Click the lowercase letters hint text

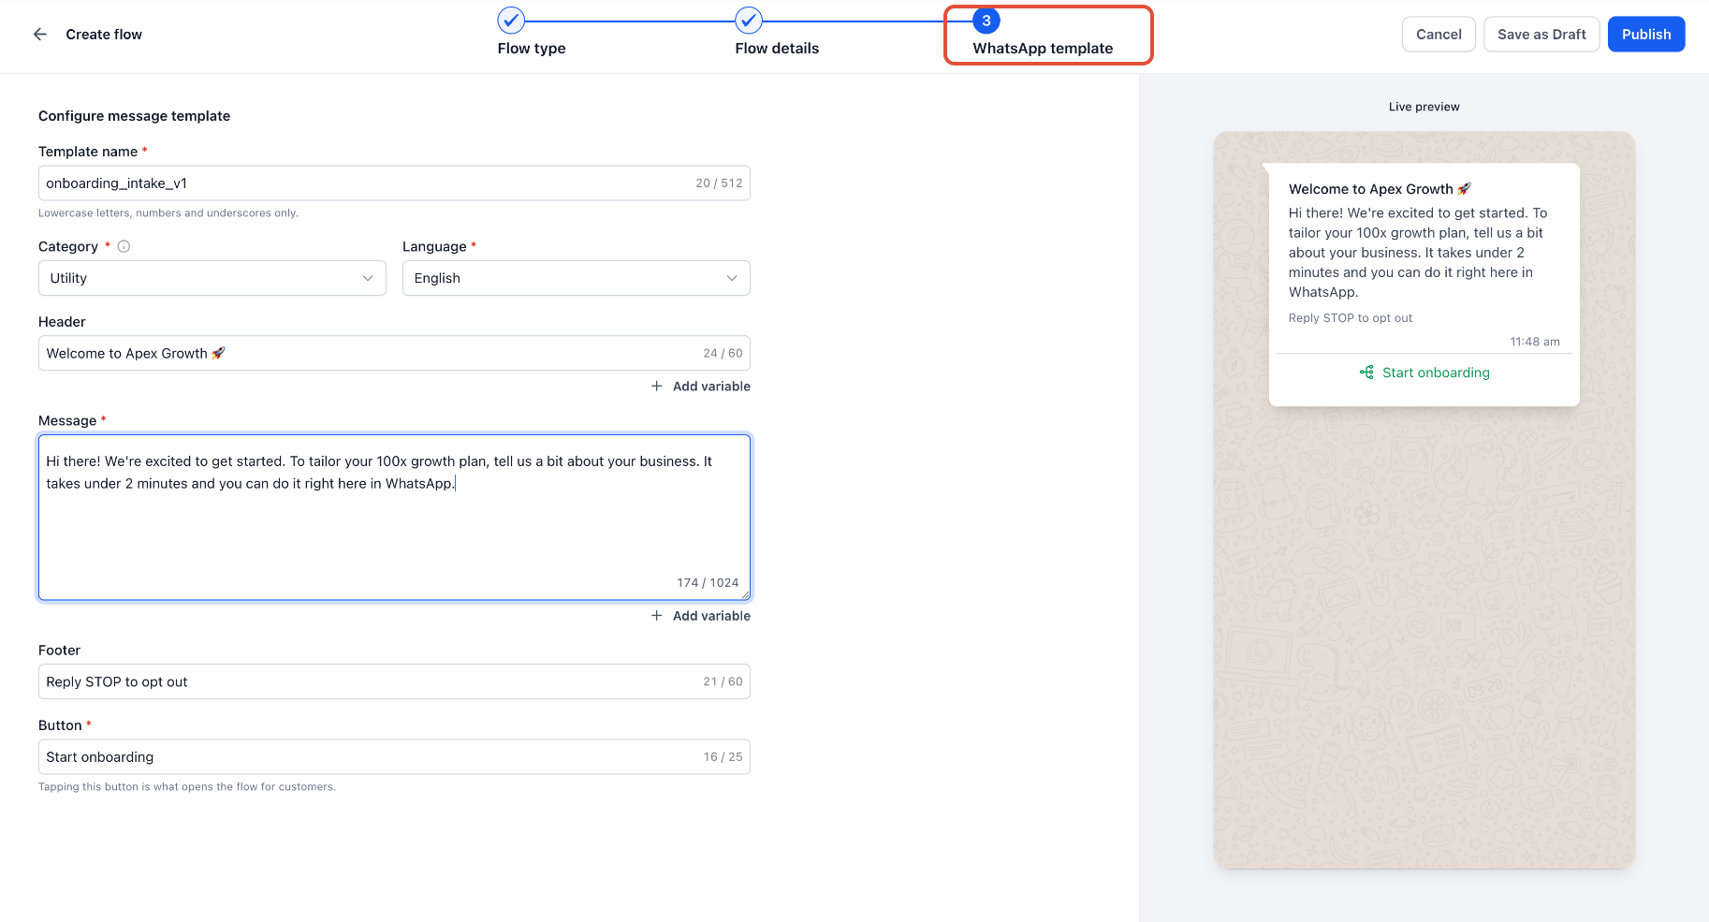pyautogui.click(x=168, y=213)
